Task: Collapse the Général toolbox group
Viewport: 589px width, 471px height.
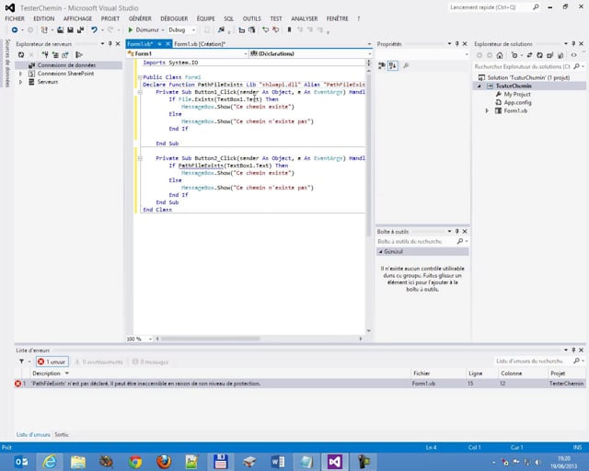Action: [380, 252]
